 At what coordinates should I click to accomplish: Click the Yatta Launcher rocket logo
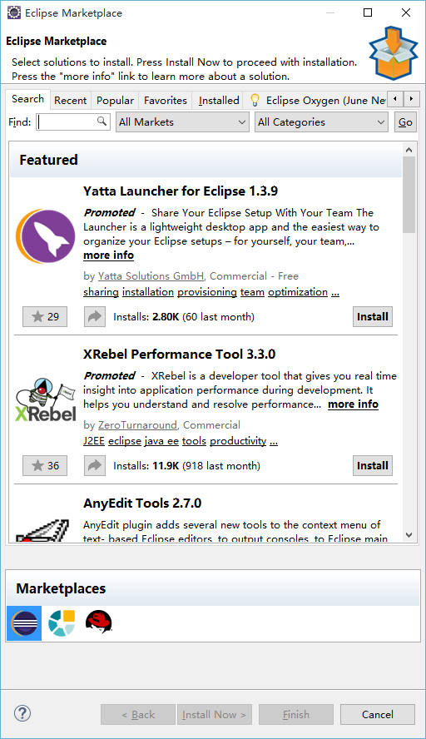pos(46,236)
